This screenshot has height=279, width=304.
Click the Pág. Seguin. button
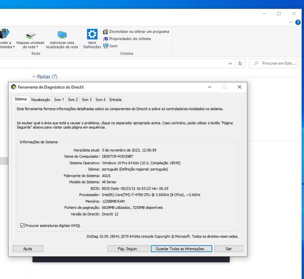[128, 249]
